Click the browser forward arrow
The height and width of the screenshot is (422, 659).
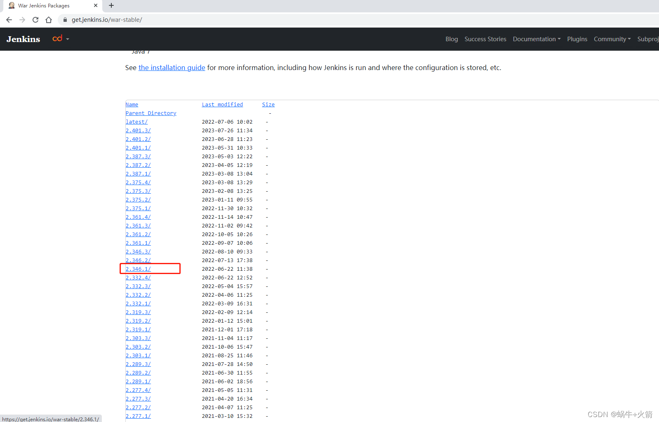click(22, 20)
